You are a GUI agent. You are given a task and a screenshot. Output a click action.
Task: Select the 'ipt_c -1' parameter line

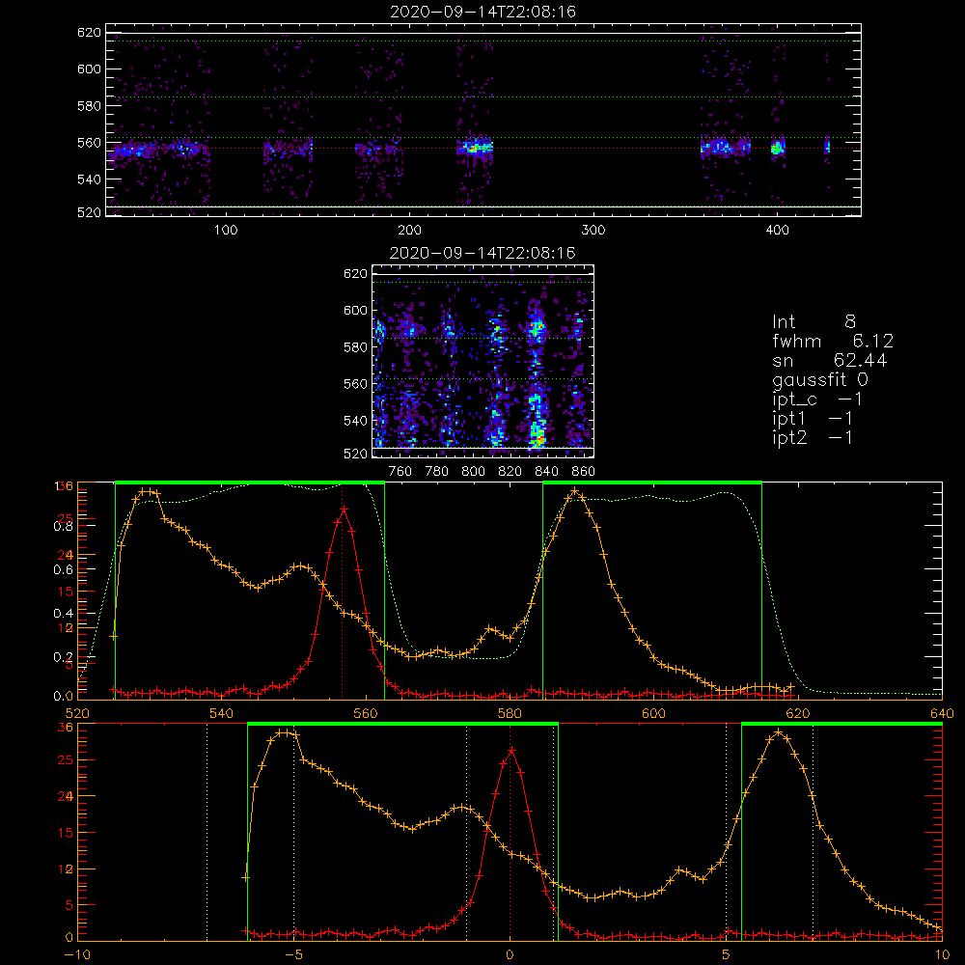pos(817,400)
